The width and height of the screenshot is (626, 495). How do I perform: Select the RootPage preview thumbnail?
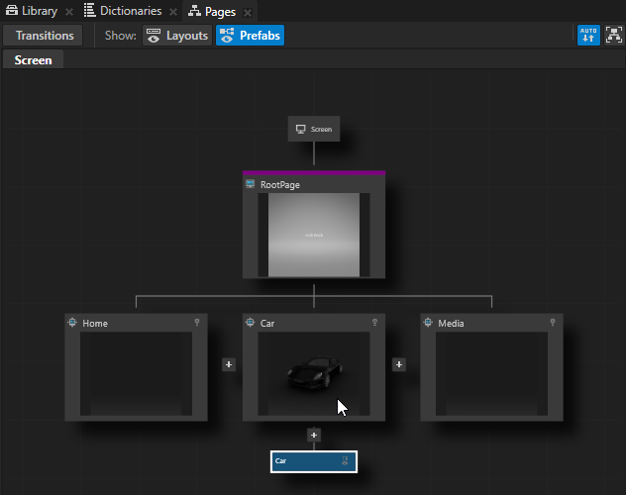tap(313, 235)
